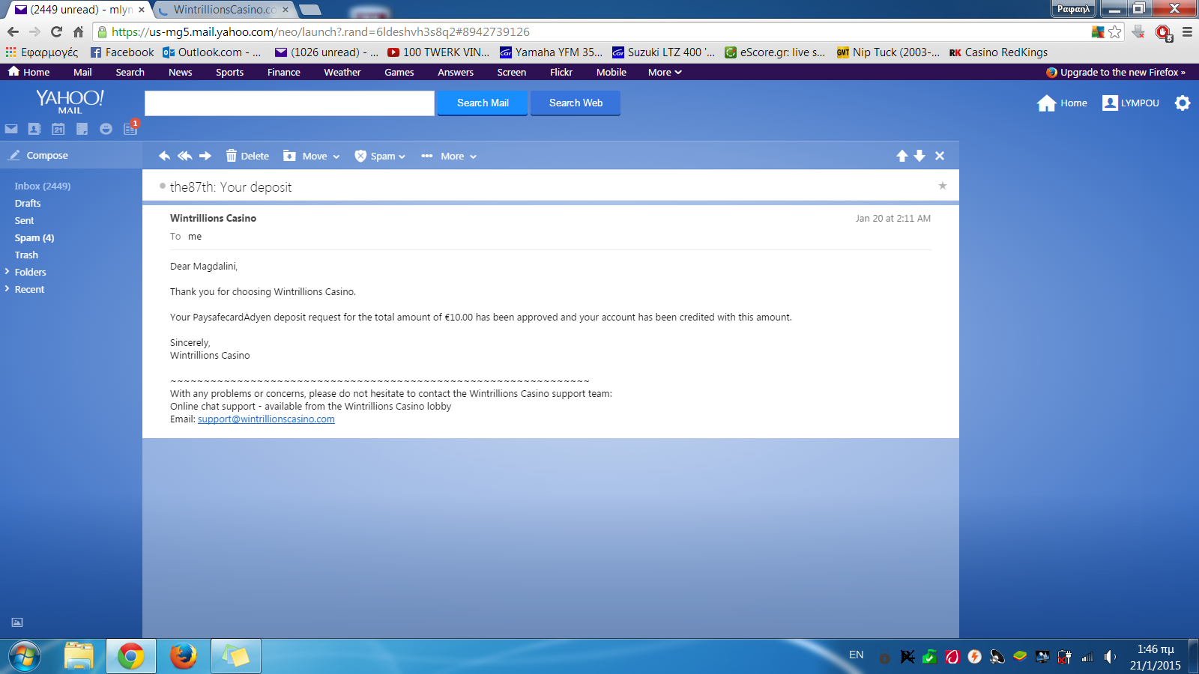Open the LYMPOU account profile
The width and height of the screenshot is (1199, 674).
[1131, 103]
